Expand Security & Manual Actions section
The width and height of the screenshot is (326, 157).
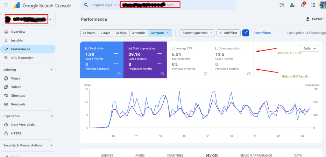(x=52, y=145)
